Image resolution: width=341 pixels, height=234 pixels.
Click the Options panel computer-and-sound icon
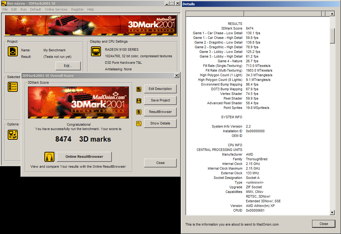pos(13,134)
